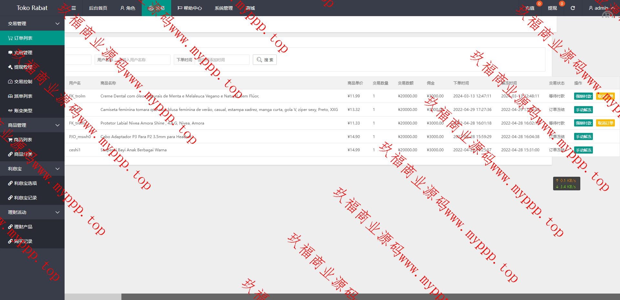Open 账变类型 in the sidebar
The image size is (620, 300).
(x=23, y=111)
